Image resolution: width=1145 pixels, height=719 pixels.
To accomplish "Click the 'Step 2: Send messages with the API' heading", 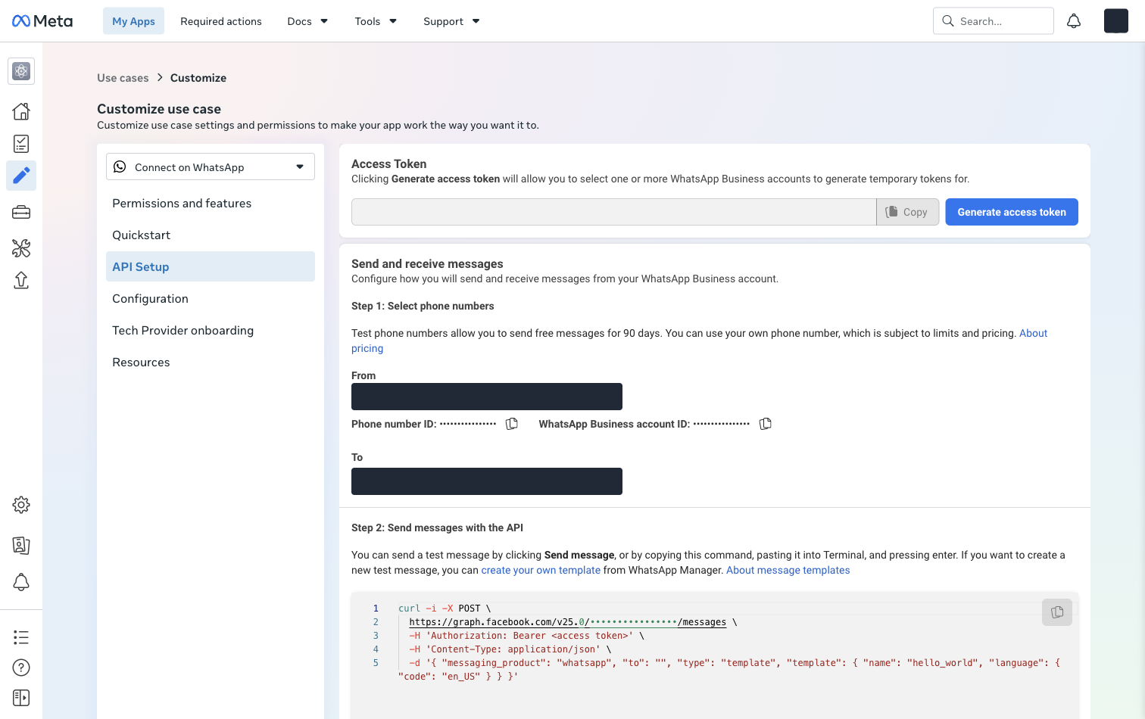I will pyautogui.click(x=437, y=528).
